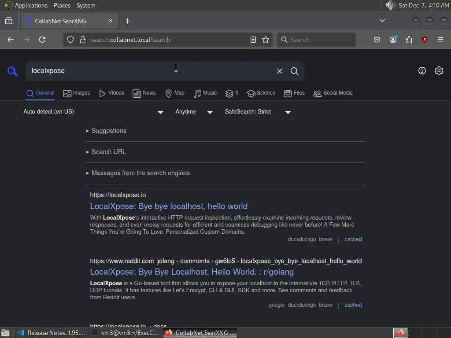The image size is (451, 338).
Task: Open System menu
Action: (86, 5)
